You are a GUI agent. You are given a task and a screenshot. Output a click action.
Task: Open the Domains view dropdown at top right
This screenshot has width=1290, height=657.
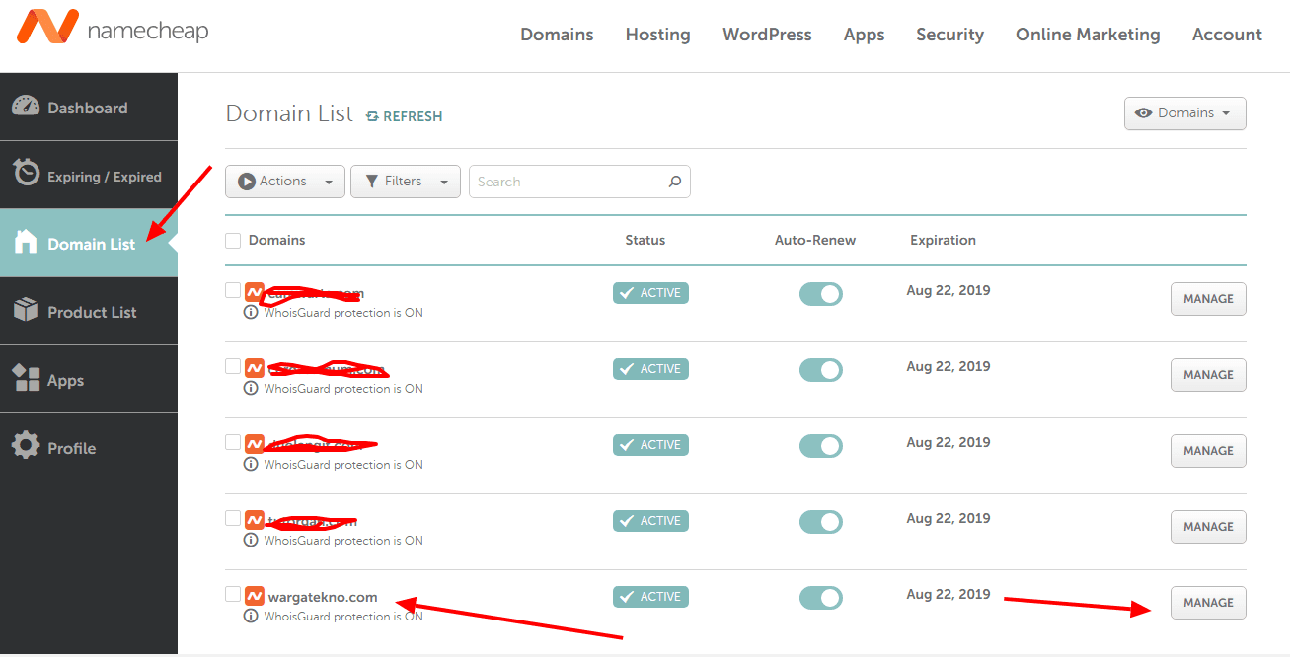[1184, 113]
